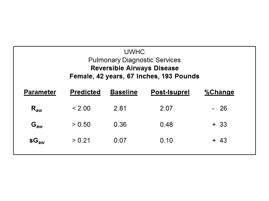Click the Raw parameter label
Viewport: 269px width, 201px height.
click(x=36, y=109)
